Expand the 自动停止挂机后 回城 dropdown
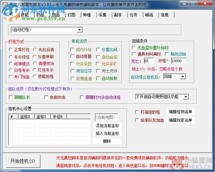215x172 pixels. coord(183,77)
